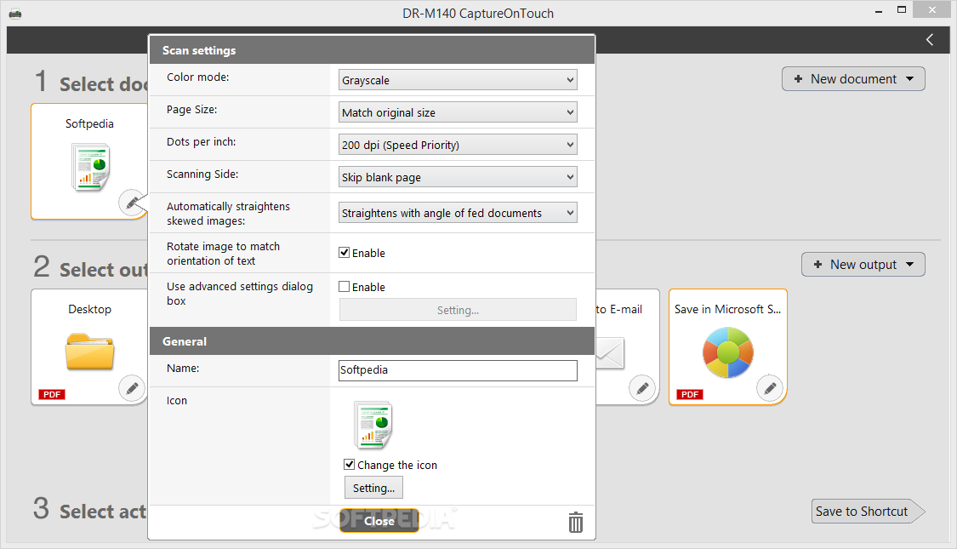The height and width of the screenshot is (549, 957).
Task: Edit the E-mail output with pencil icon
Action: [642, 388]
